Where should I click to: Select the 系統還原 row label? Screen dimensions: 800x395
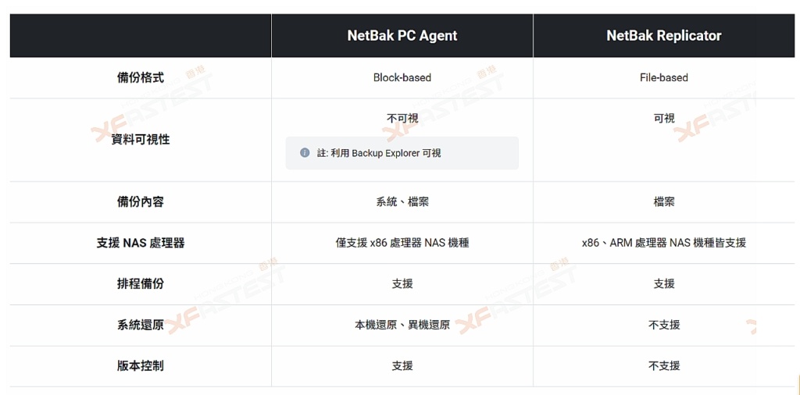pyautogui.click(x=141, y=325)
